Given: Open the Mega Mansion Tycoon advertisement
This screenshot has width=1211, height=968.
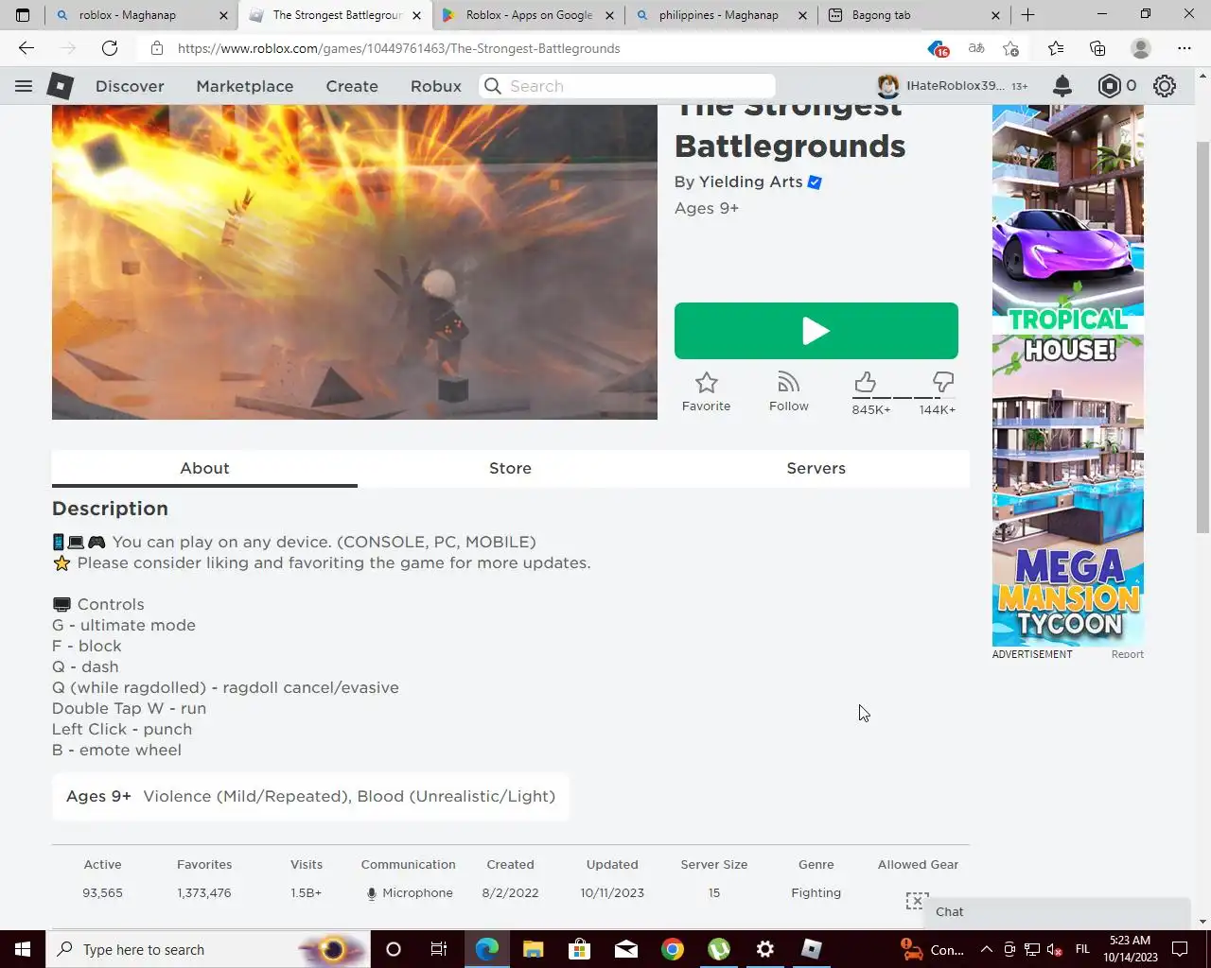Looking at the screenshot, I should click(x=1068, y=375).
